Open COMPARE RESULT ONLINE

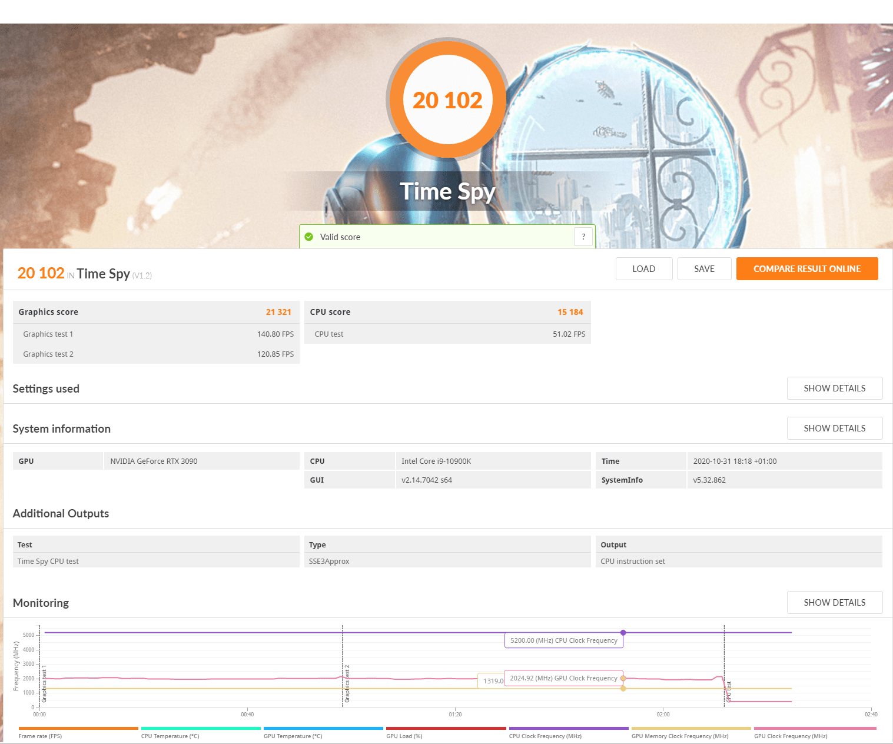(807, 269)
